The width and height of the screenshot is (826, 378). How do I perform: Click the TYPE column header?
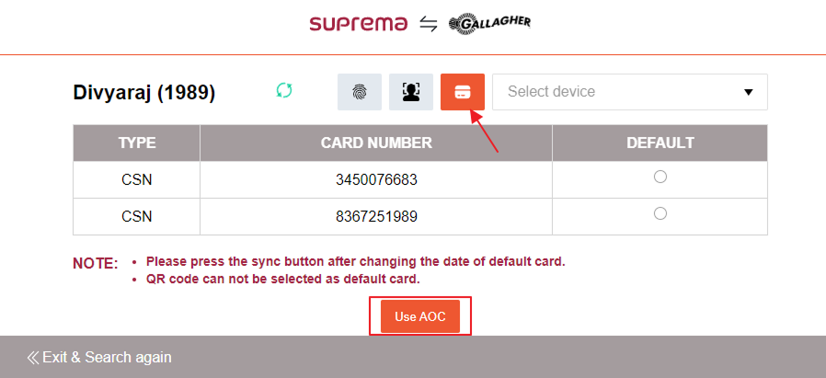click(x=137, y=143)
